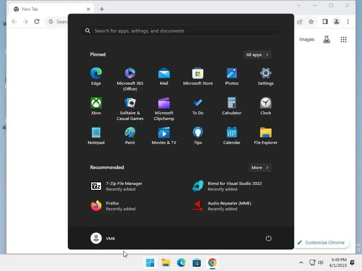Viewport: 362px width, 271px height.
Task: Open Settings from the pinned apps
Action: coord(266,77)
